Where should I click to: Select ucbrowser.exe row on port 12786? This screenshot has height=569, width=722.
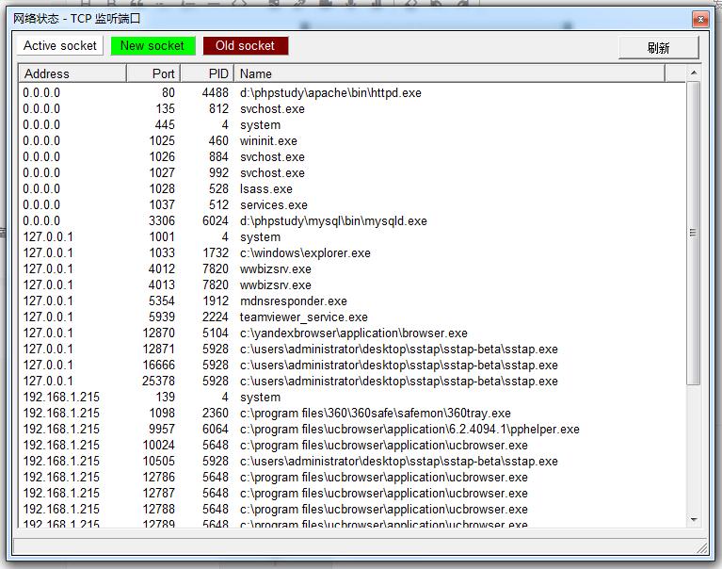point(352,477)
